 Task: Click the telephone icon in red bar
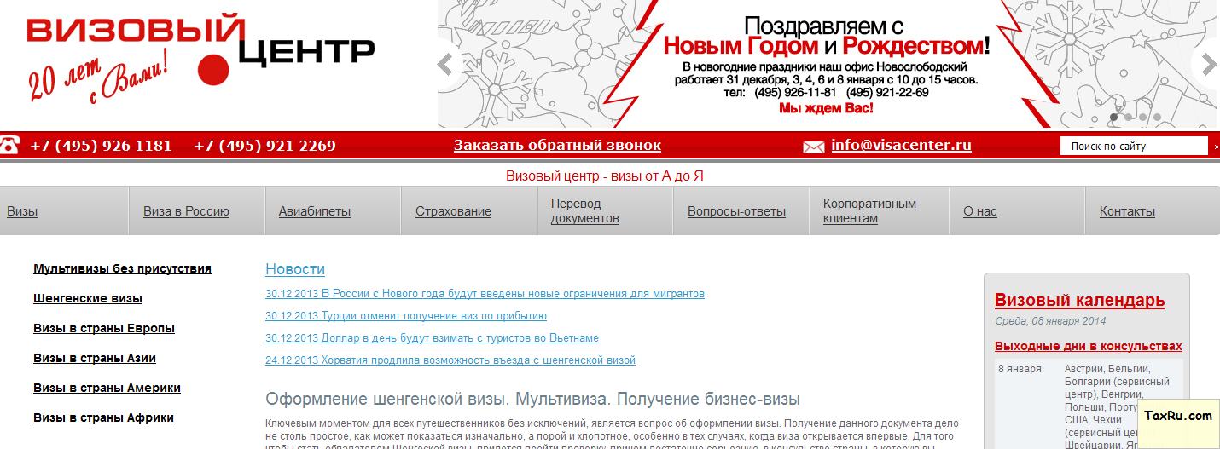10,146
